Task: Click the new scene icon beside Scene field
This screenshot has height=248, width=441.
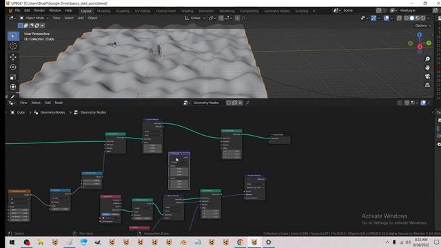Action: coord(378,10)
